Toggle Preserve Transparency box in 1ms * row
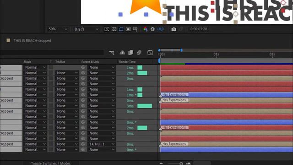293x165 pixels. point(51,95)
